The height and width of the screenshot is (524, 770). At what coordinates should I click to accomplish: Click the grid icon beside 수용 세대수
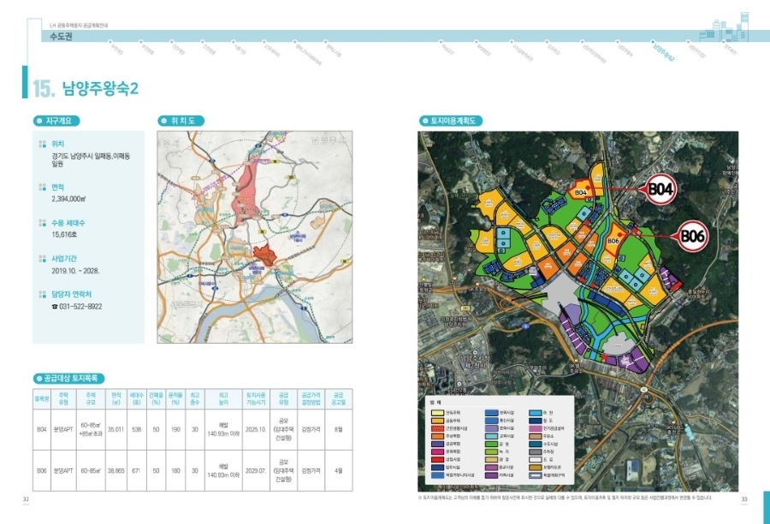43,223
